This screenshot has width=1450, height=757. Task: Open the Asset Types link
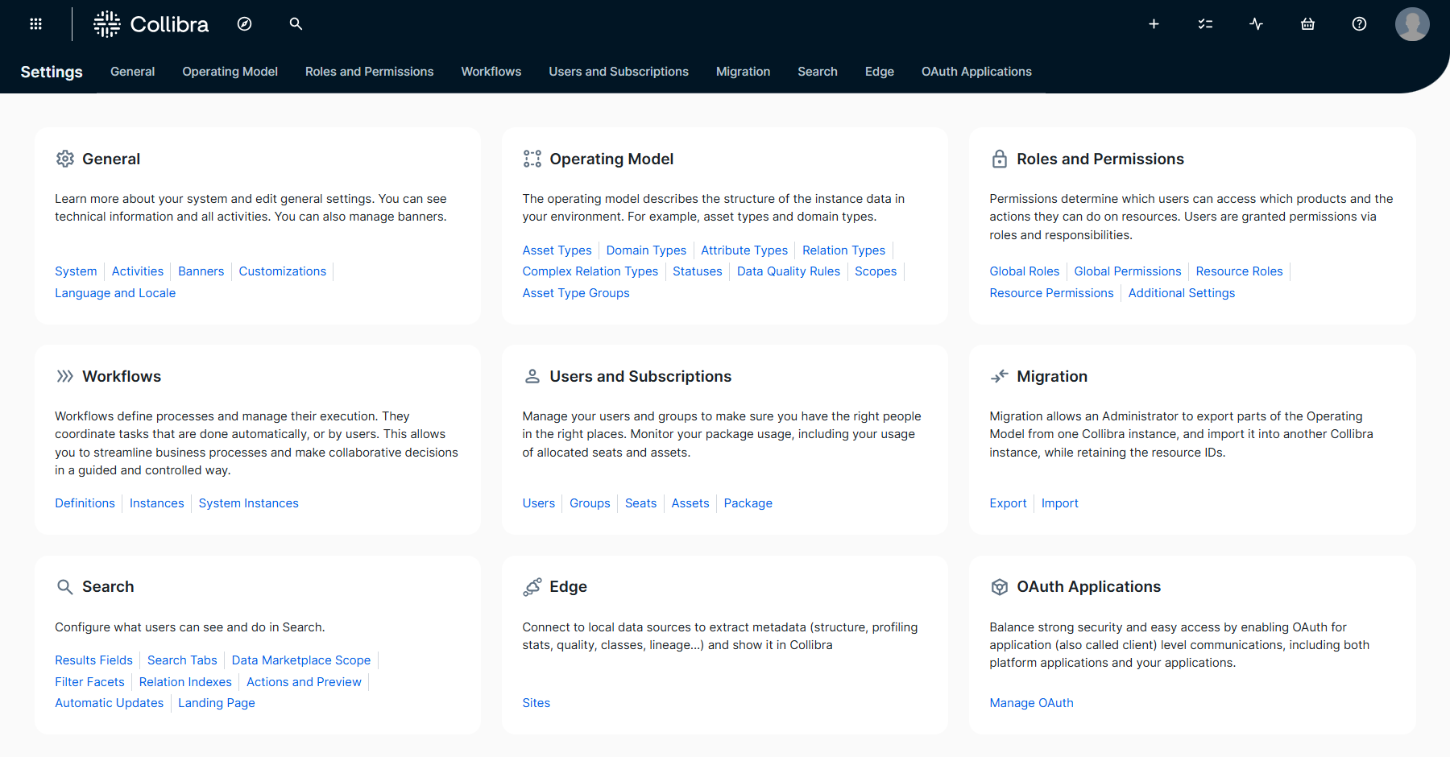pyautogui.click(x=557, y=250)
